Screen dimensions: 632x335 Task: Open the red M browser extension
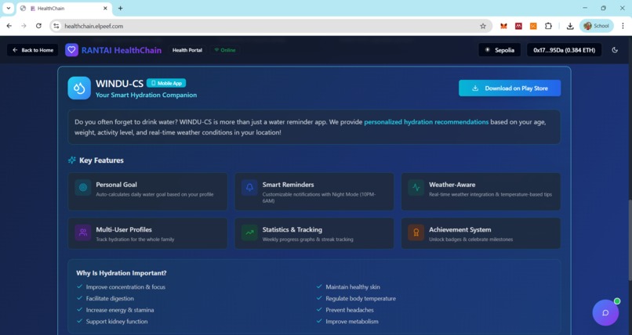coord(518,26)
